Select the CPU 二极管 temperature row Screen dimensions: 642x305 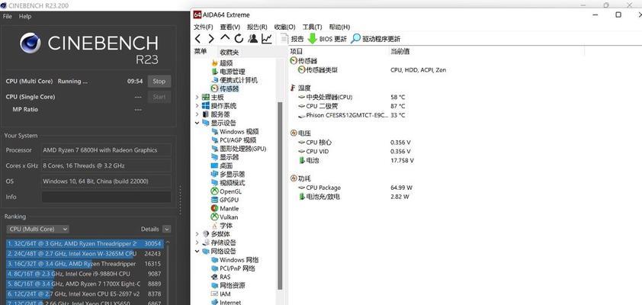351,106
